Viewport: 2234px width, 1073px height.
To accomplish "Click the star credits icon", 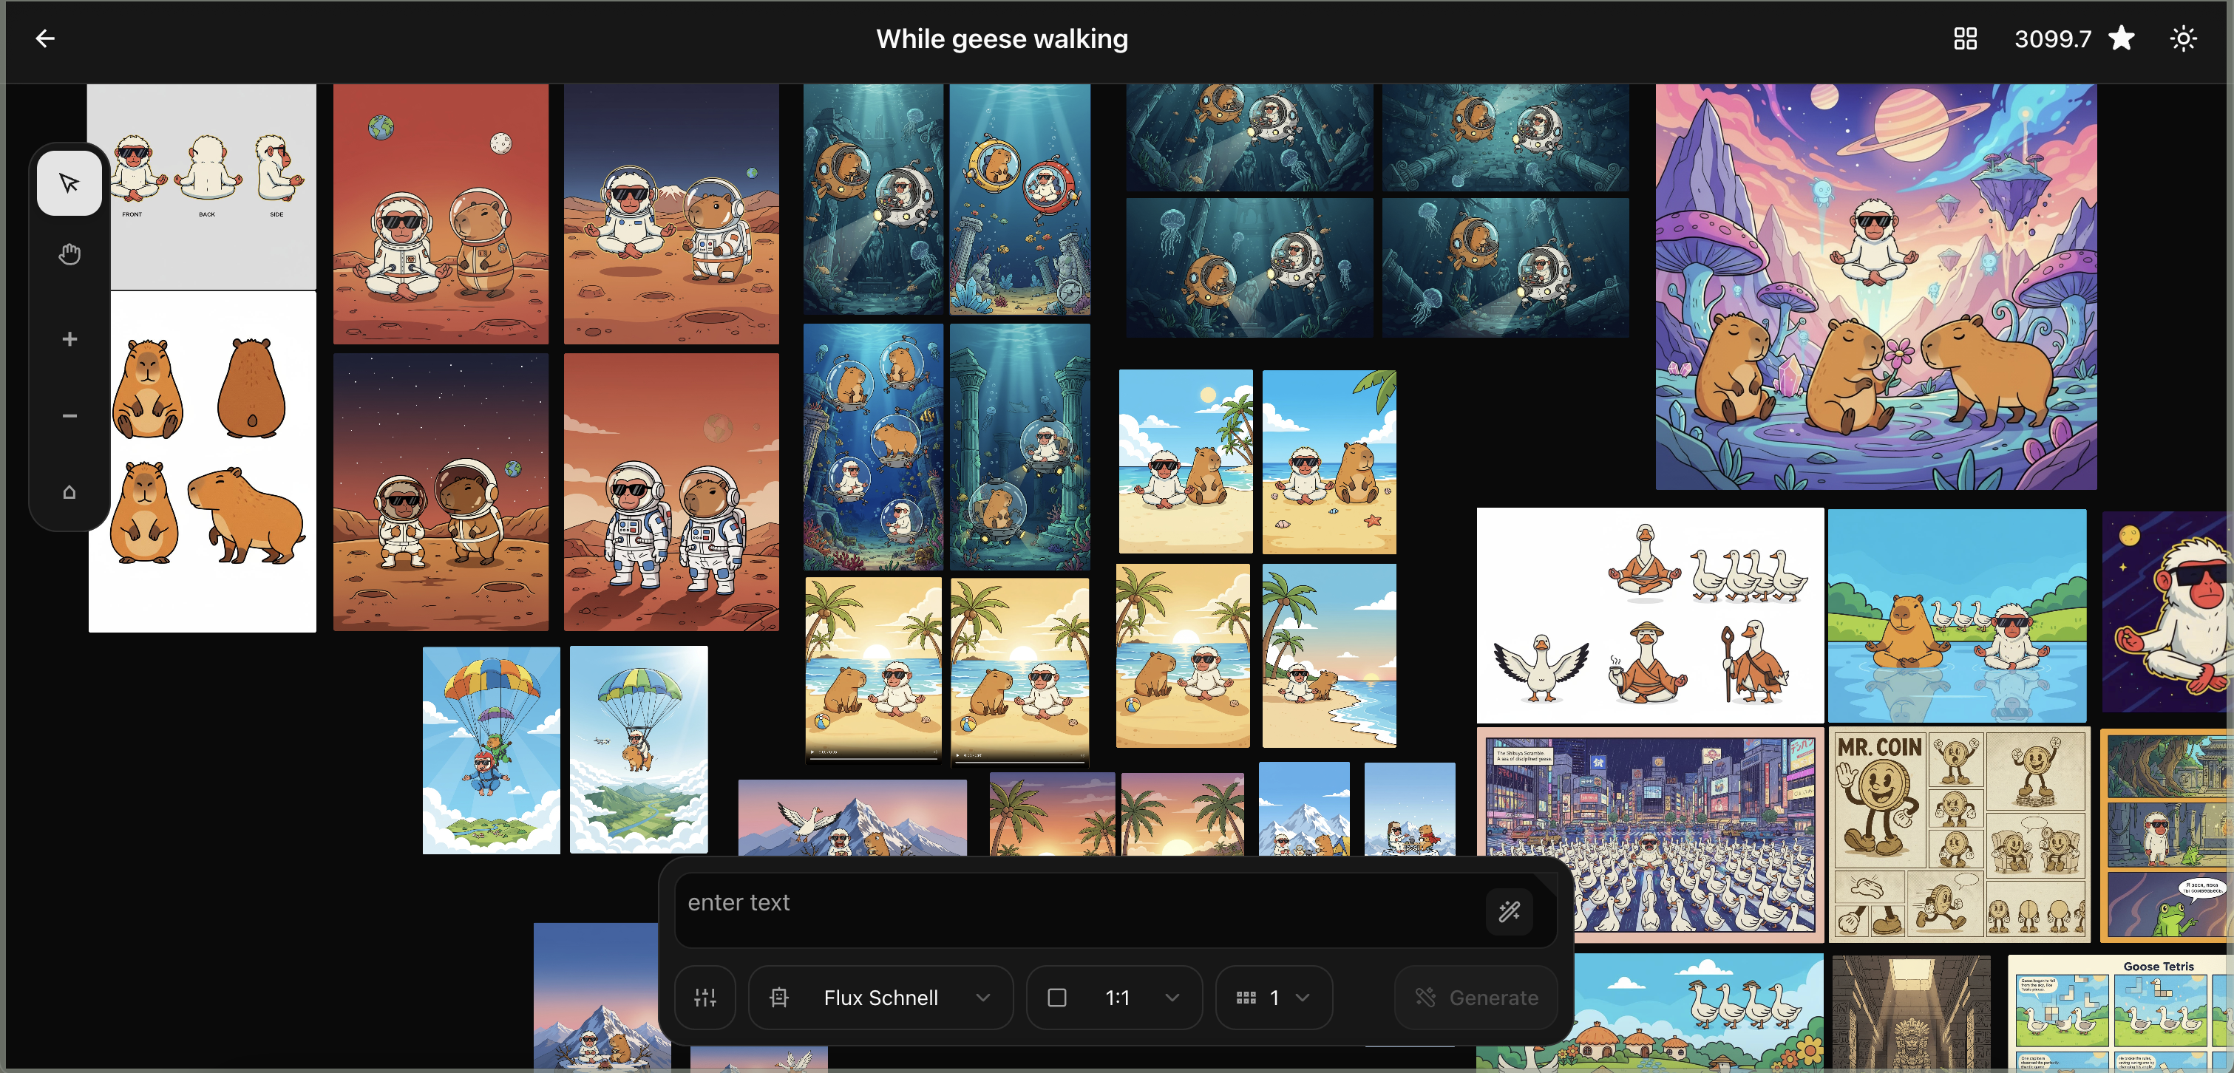I will coord(2121,39).
